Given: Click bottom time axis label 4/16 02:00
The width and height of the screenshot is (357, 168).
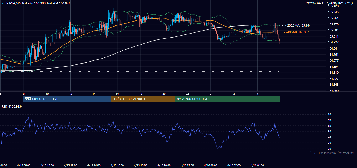Looking at the screenshot, I should (x=234, y=165).
